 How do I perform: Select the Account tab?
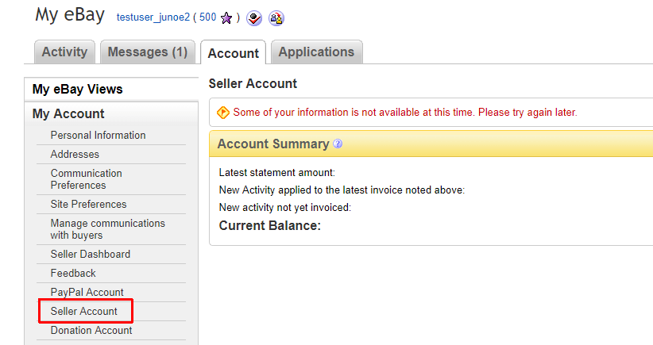[234, 53]
